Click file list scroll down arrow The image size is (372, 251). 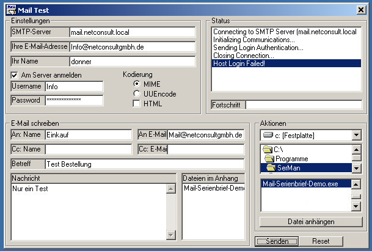tap(356, 206)
